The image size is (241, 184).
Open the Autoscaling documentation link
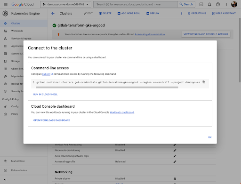point(150,34)
